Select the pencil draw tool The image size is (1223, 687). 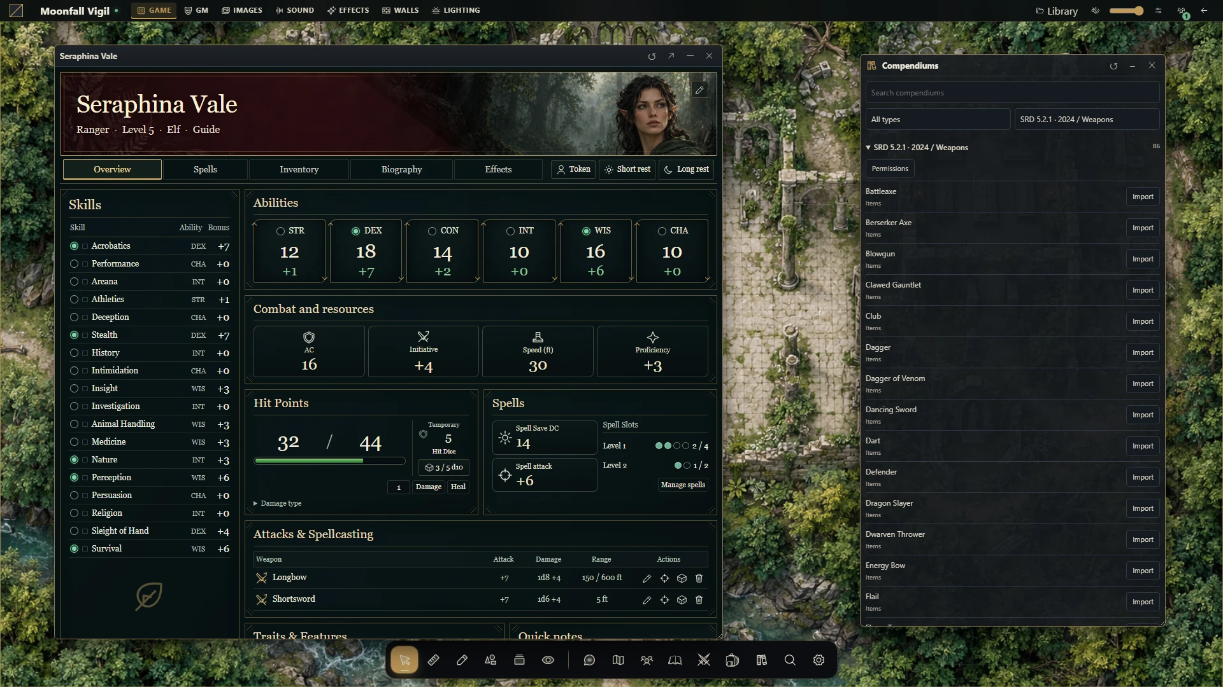click(462, 660)
